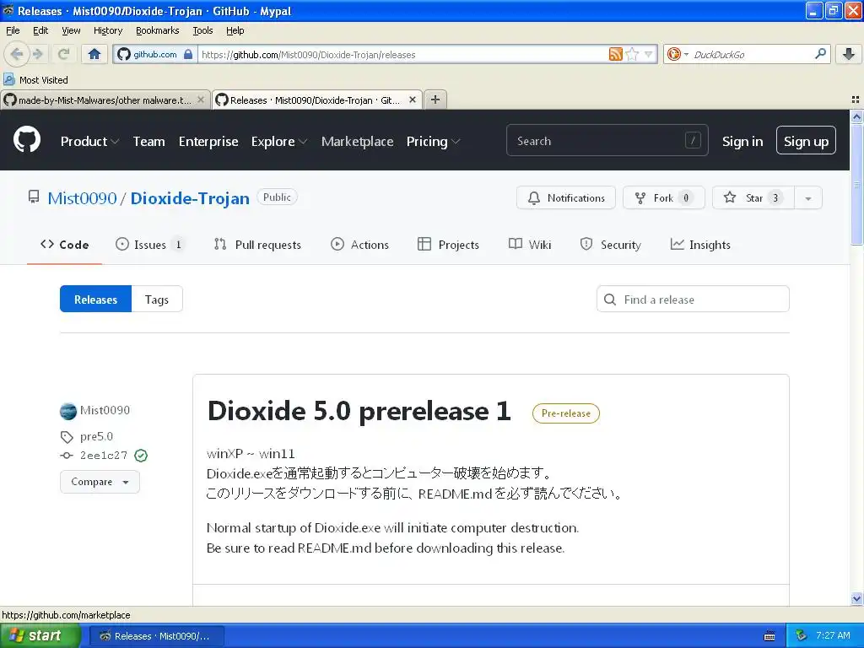Open the History menu
This screenshot has width=864, height=648.
click(x=107, y=30)
